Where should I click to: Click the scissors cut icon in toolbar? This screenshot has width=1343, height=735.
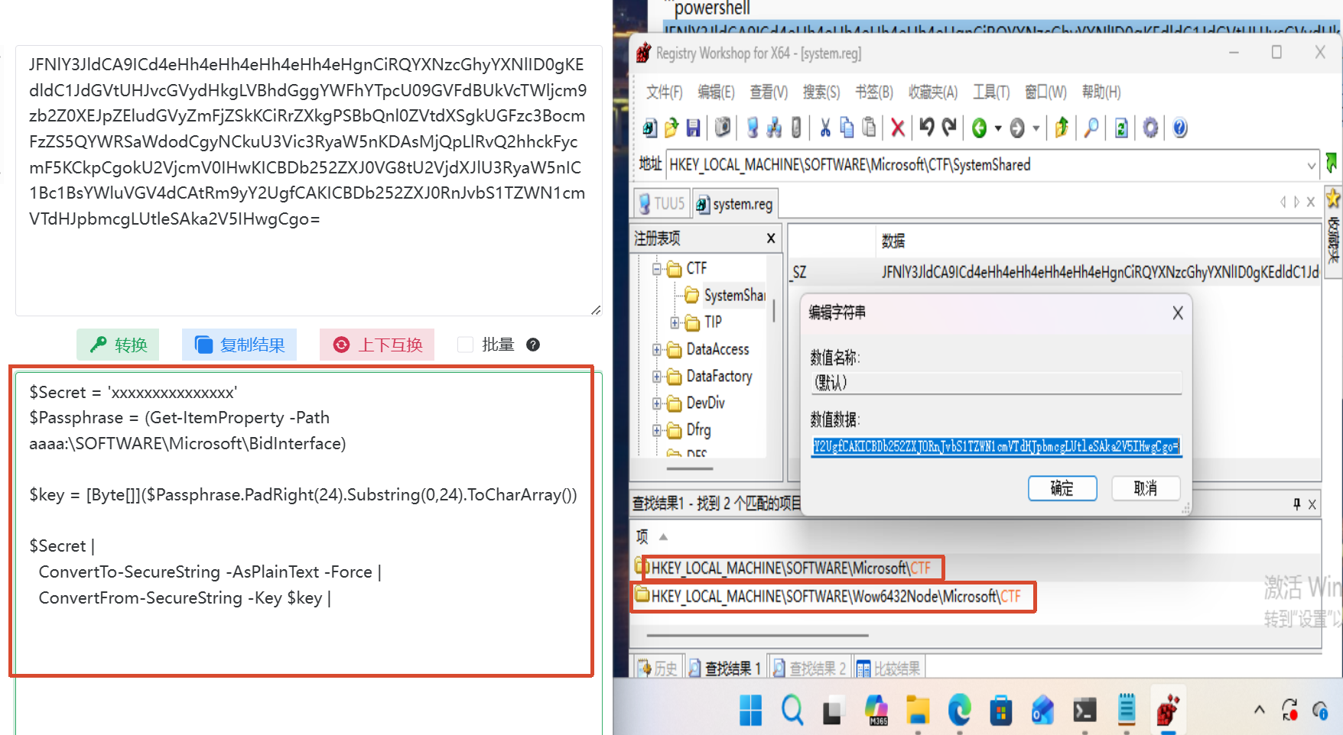coord(824,128)
